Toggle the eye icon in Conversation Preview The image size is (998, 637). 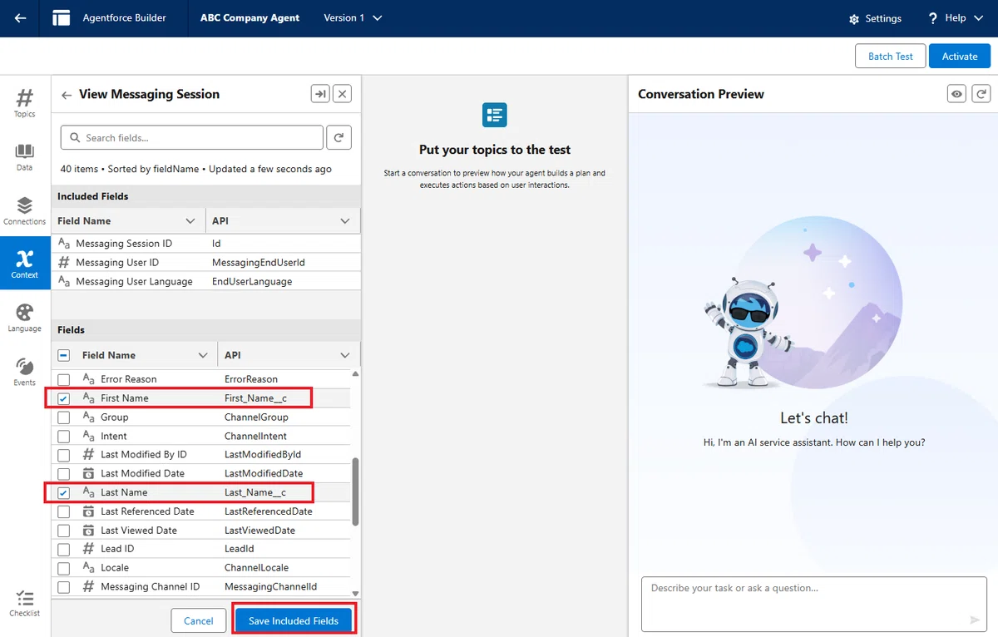click(x=957, y=94)
